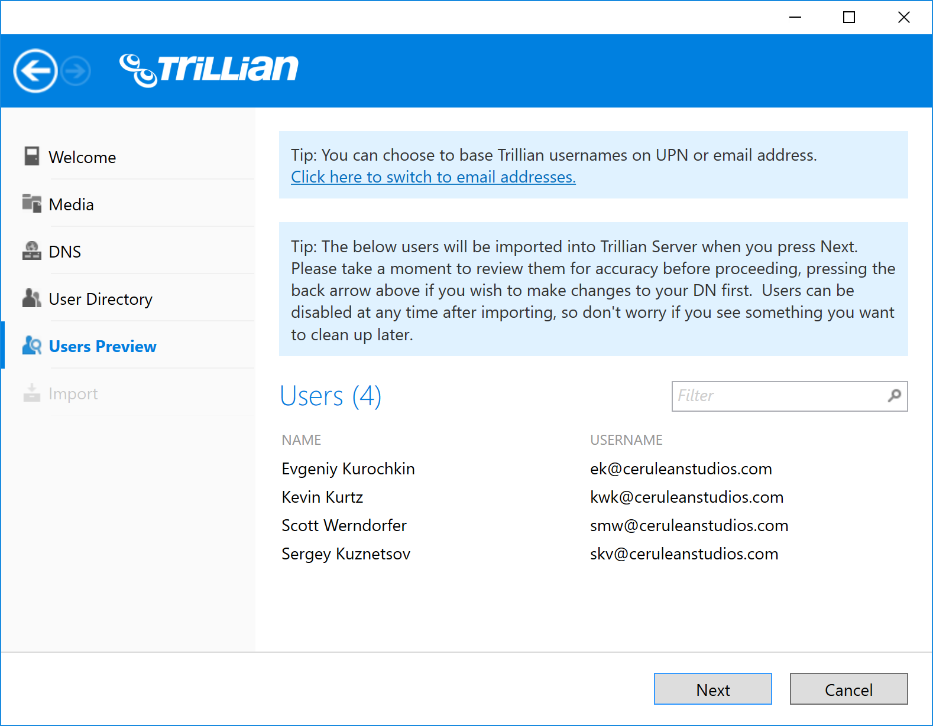Select user Evgeniy Kurochkin

pos(348,468)
